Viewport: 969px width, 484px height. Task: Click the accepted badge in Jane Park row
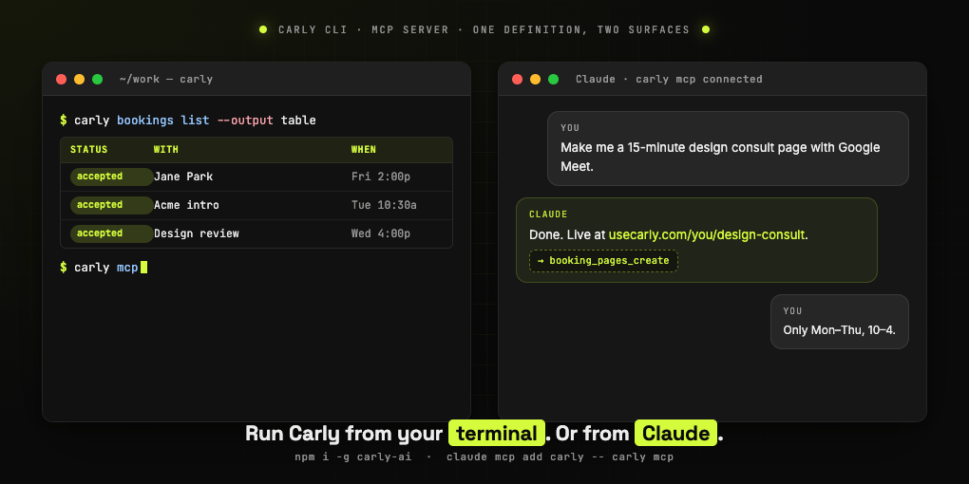(111, 177)
